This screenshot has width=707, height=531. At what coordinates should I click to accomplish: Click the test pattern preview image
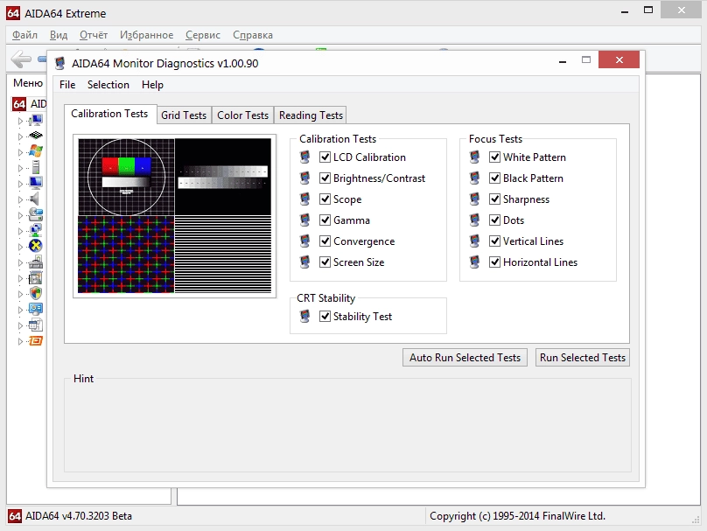click(x=174, y=215)
